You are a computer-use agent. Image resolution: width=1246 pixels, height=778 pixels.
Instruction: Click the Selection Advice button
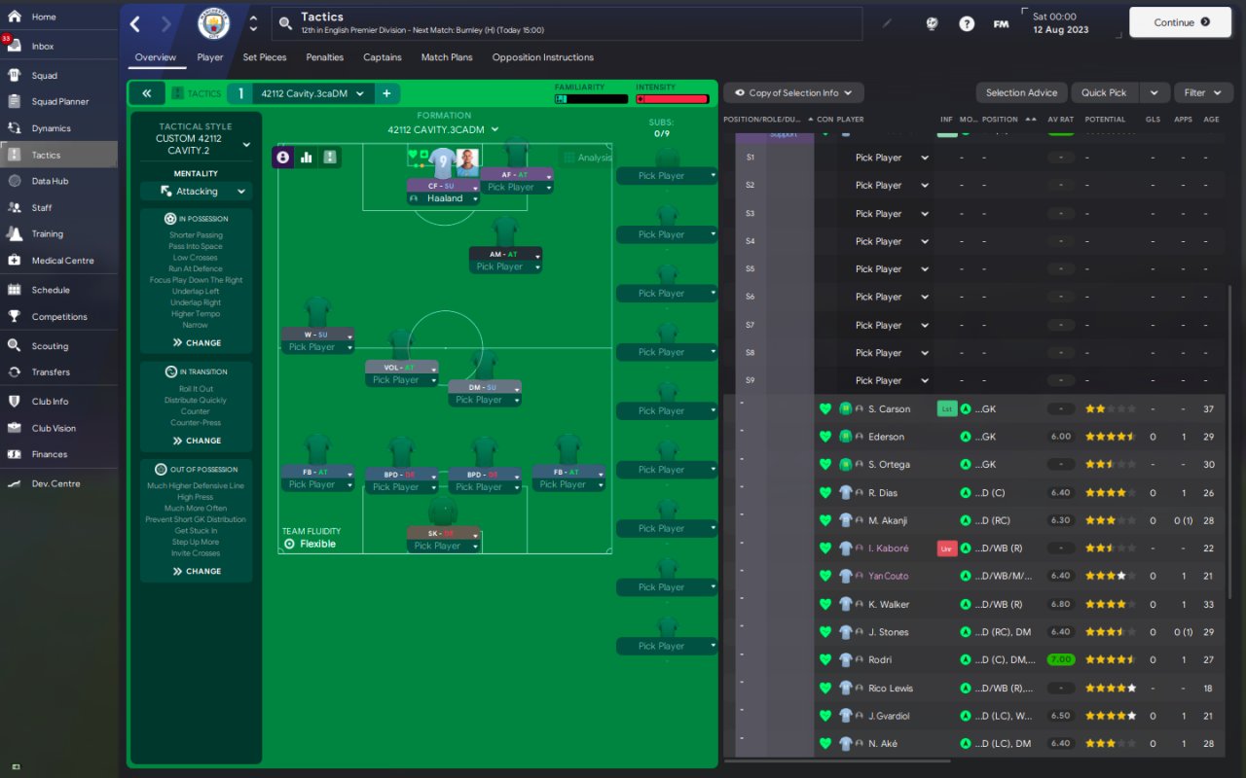tap(1021, 92)
